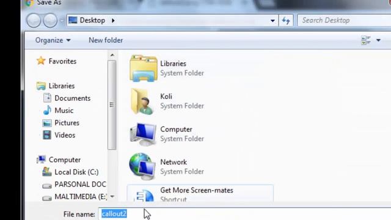Select Favorites in the navigation pane
The width and height of the screenshot is (391, 220).
click(62, 61)
